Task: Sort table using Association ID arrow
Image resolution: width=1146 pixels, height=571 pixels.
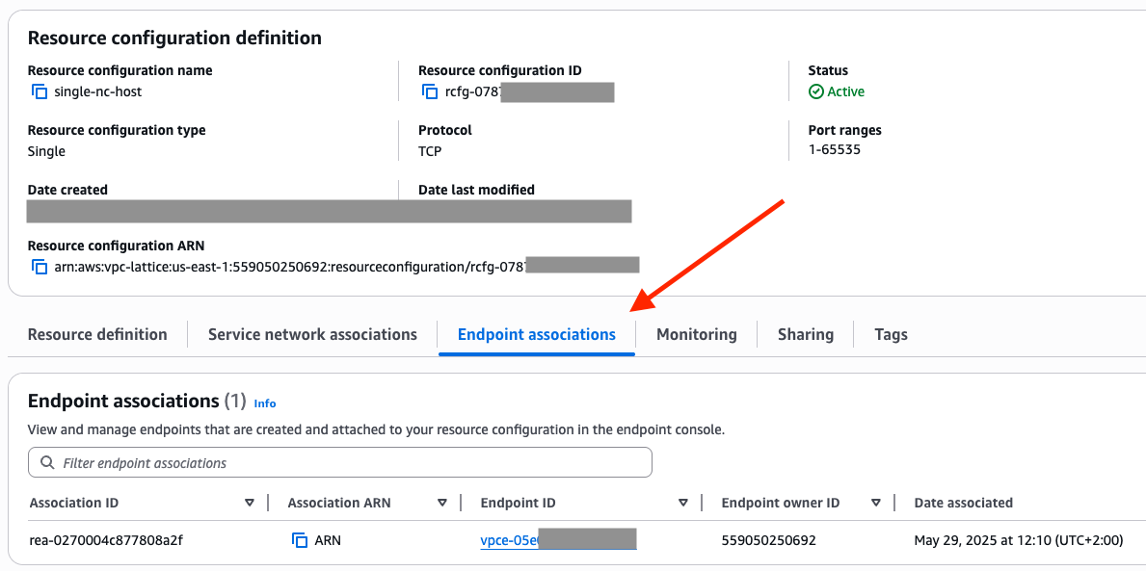Action: [x=250, y=503]
